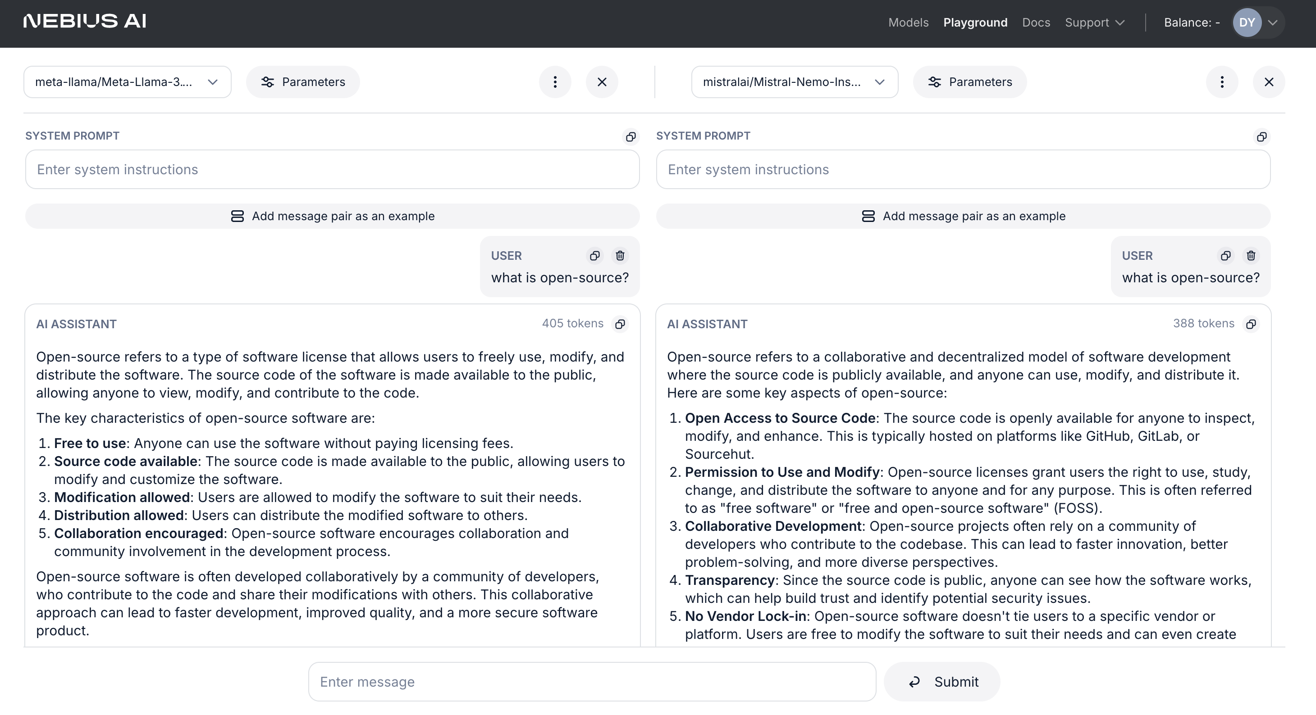Add message pair example in left panel
1316x715 pixels.
point(333,216)
